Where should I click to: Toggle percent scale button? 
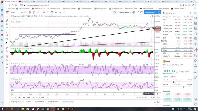coord(151,97)
